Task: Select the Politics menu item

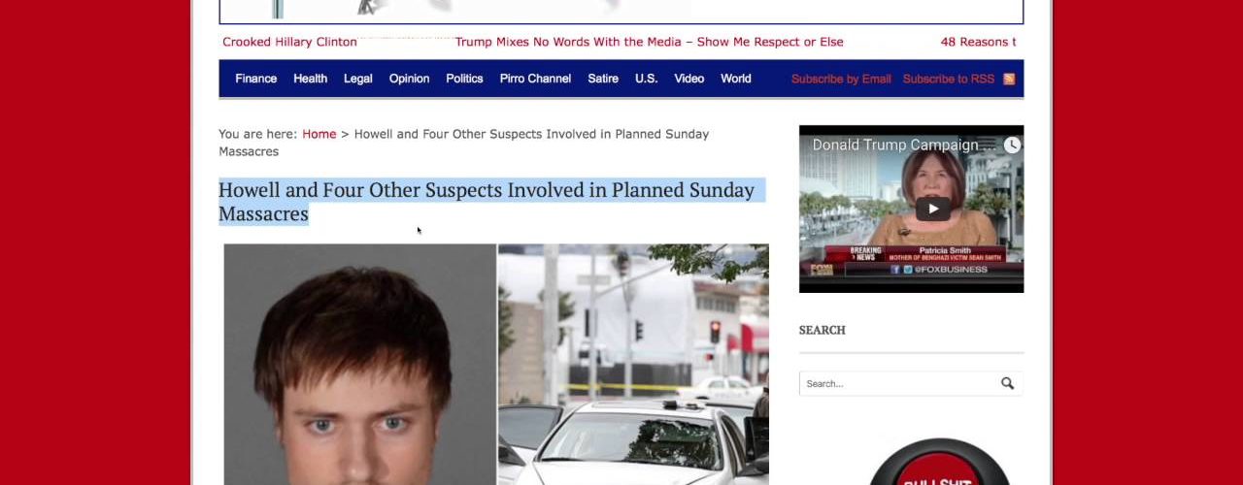Action: 464,79
